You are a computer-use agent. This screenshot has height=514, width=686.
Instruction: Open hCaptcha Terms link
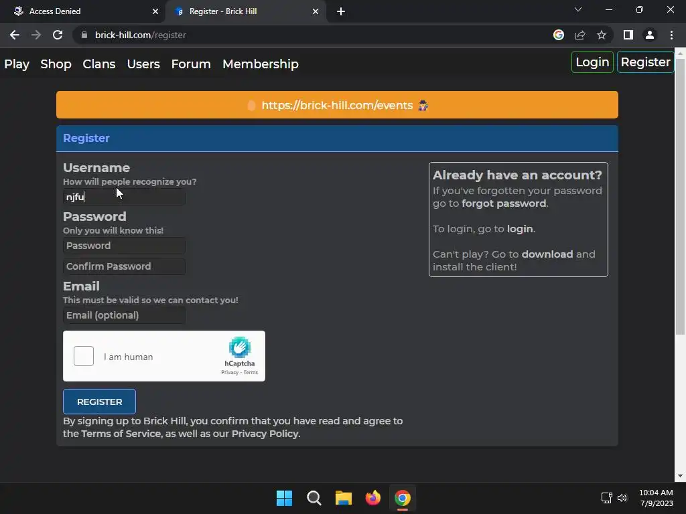coord(251,372)
